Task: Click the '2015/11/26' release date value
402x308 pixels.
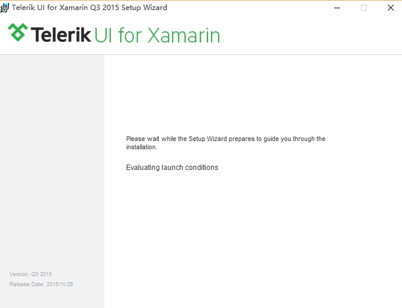Action: click(60, 284)
